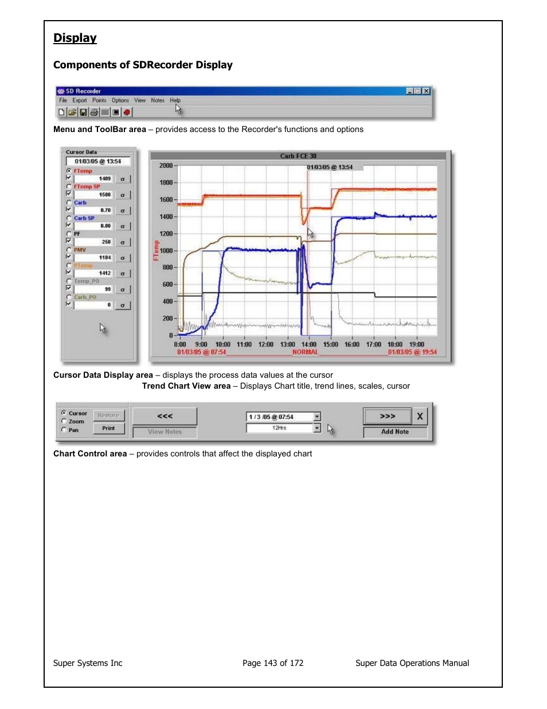Viewport: 547px width, 709px height.
Task: Open the Export menu
Action: (x=80, y=100)
